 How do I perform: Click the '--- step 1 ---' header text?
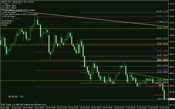pos(11,4)
